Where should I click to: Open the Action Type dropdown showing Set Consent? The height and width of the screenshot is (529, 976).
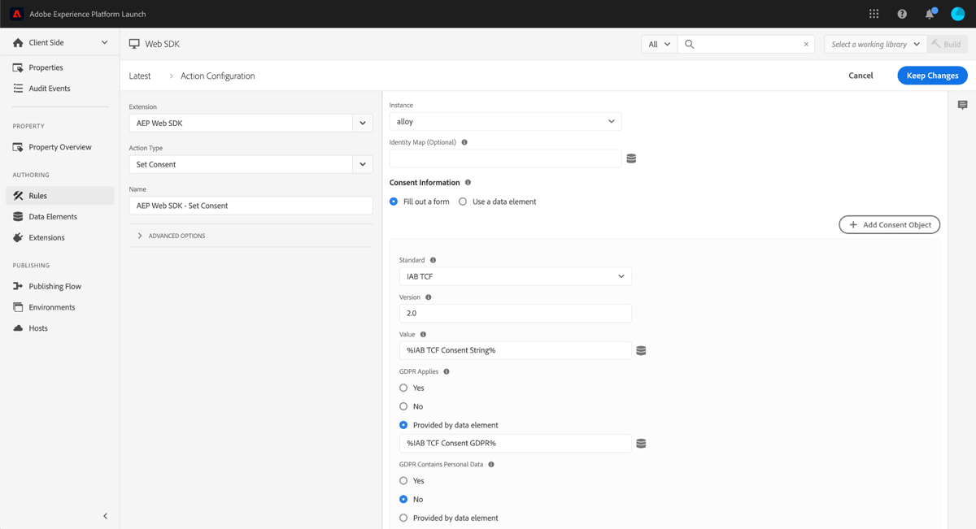point(251,164)
